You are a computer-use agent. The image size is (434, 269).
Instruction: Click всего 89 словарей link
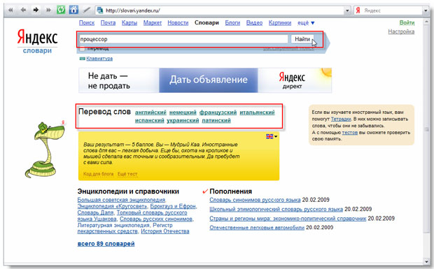106,244
